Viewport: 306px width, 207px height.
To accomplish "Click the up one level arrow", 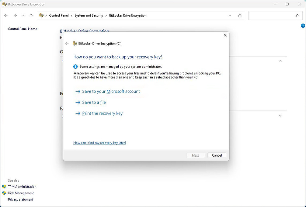I will click(31, 16).
